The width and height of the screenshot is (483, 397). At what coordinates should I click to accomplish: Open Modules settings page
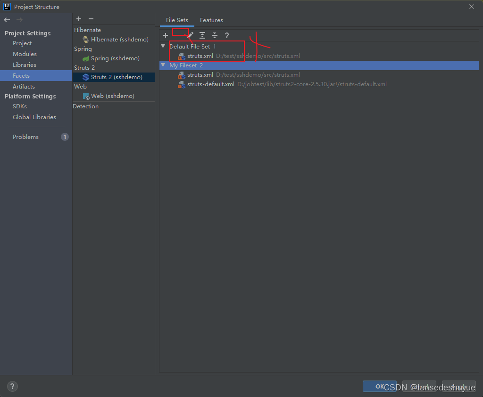(25, 54)
